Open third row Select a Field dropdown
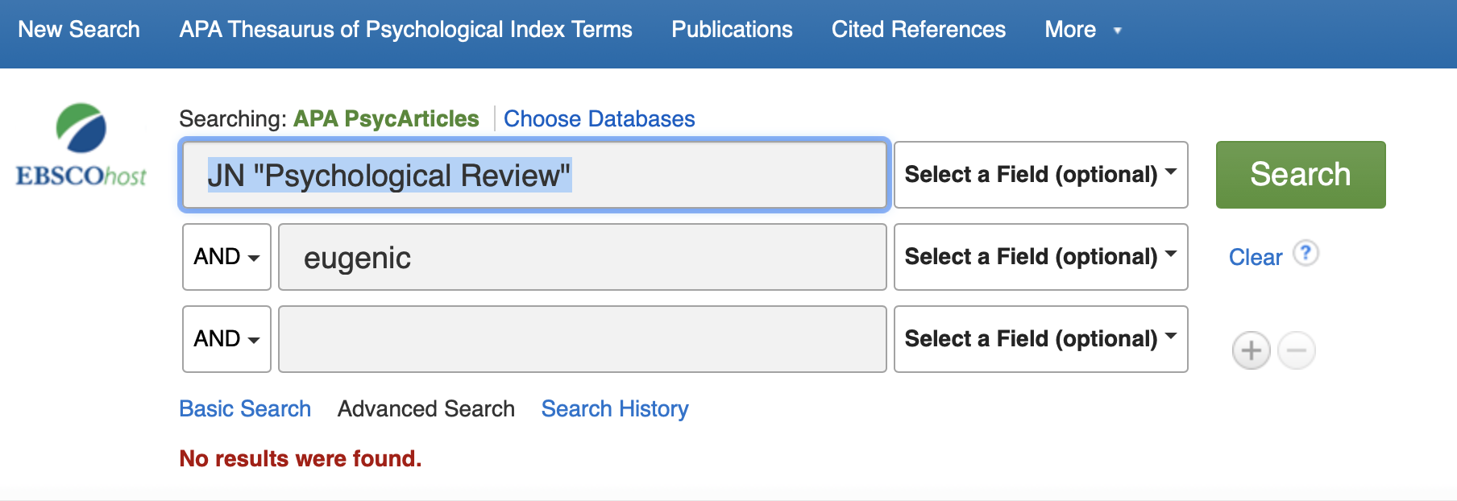The width and height of the screenshot is (1457, 501). point(1041,339)
